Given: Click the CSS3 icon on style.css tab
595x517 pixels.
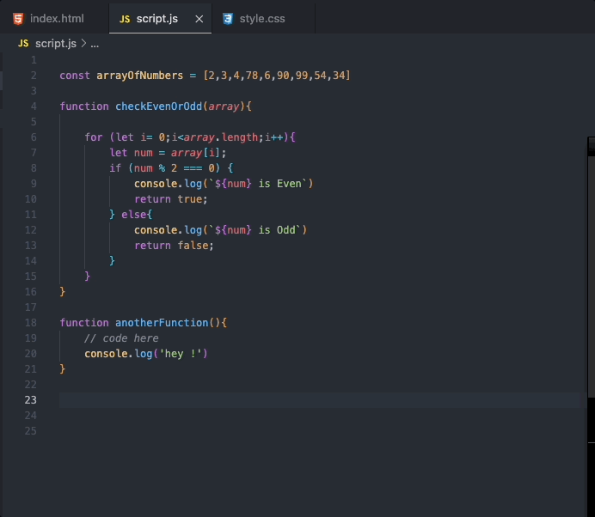Looking at the screenshot, I should point(228,18).
